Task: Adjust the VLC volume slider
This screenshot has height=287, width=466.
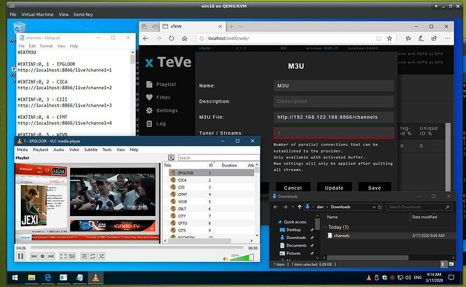Action: click(242, 257)
